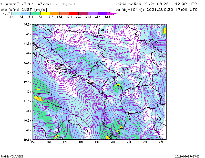
Task: Click the legend value 7.9
Action: click(40, 17)
